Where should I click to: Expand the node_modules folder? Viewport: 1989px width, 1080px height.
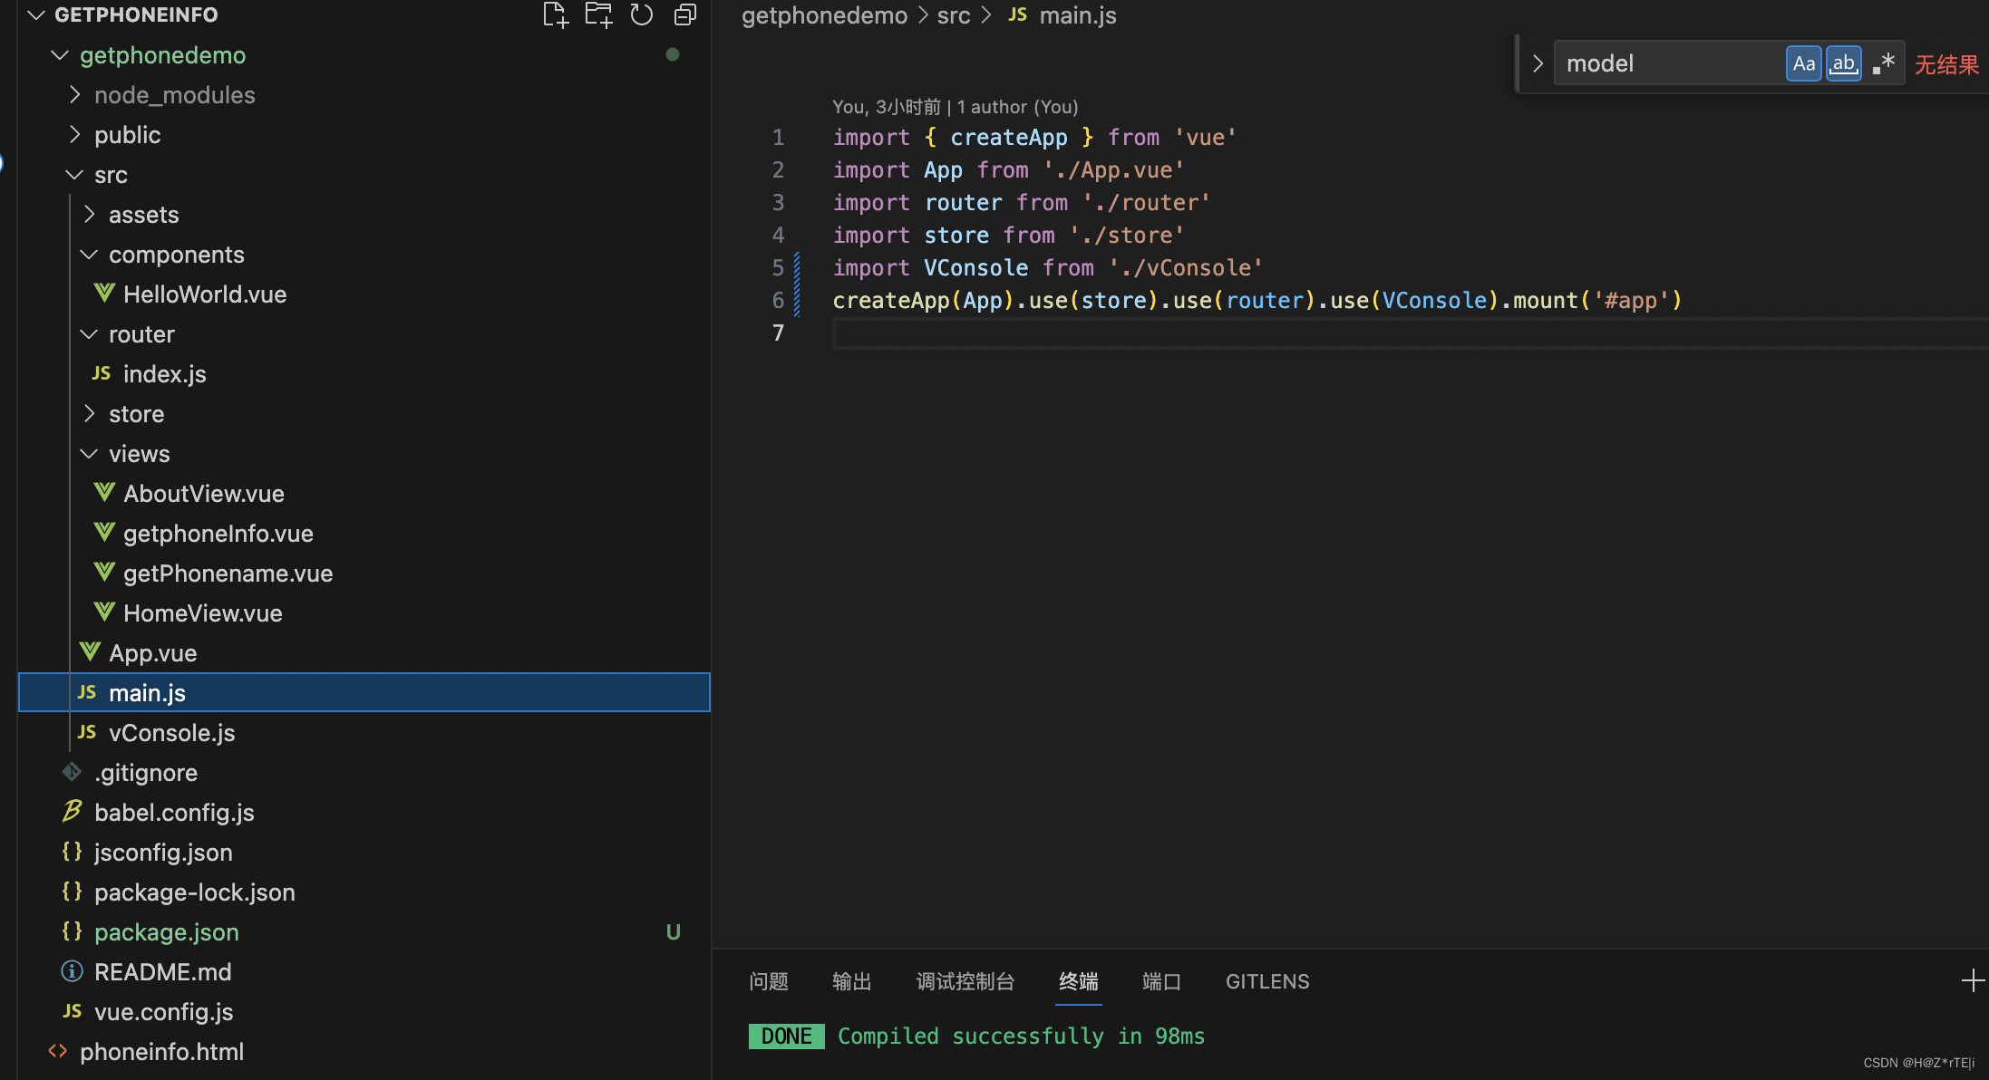click(75, 94)
